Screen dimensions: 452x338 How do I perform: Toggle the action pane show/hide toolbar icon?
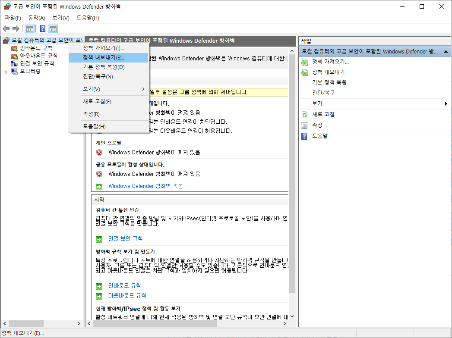pyautogui.click(x=53, y=28)
